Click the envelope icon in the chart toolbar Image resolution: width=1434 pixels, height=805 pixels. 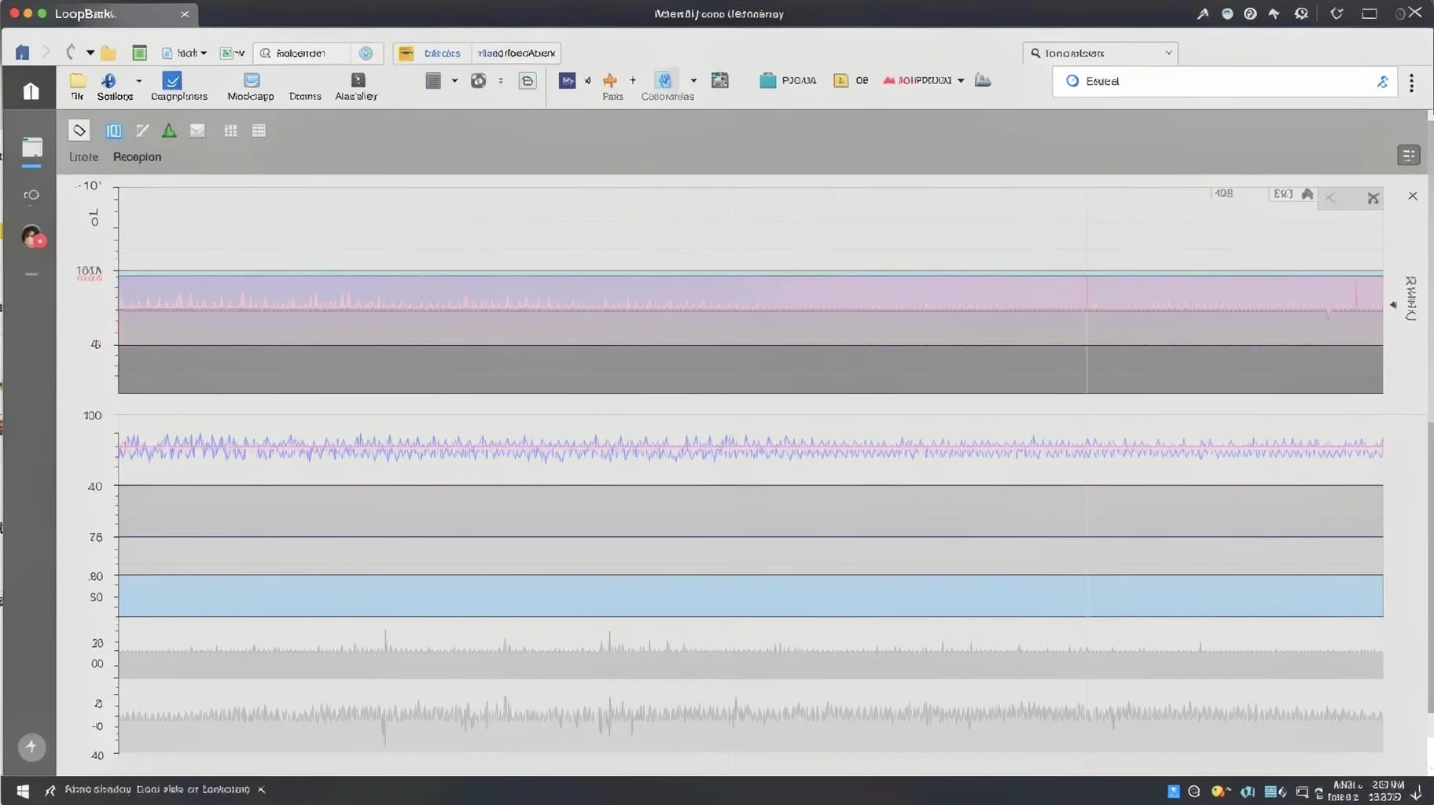click(x=197, y=130)
